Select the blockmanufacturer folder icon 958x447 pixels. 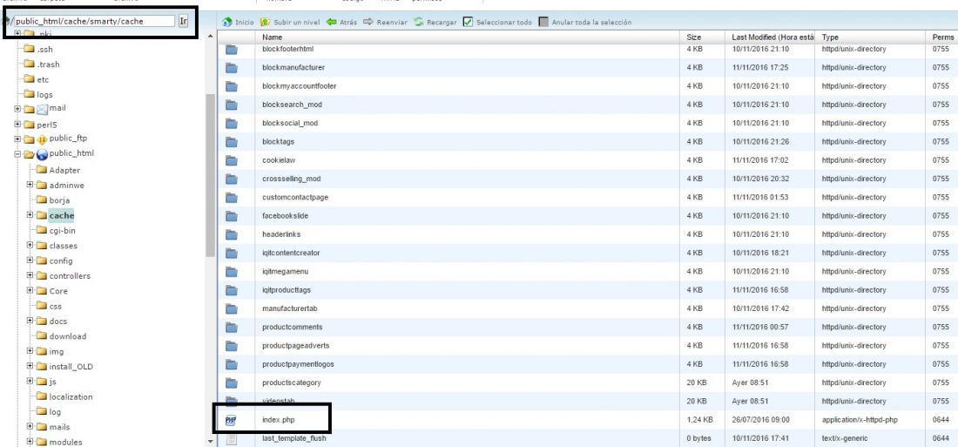[231, 67]
